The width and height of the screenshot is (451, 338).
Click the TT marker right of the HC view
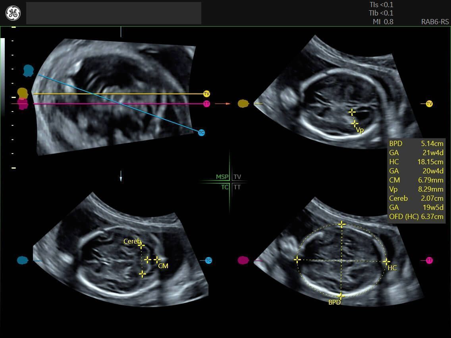coord(429,260)
